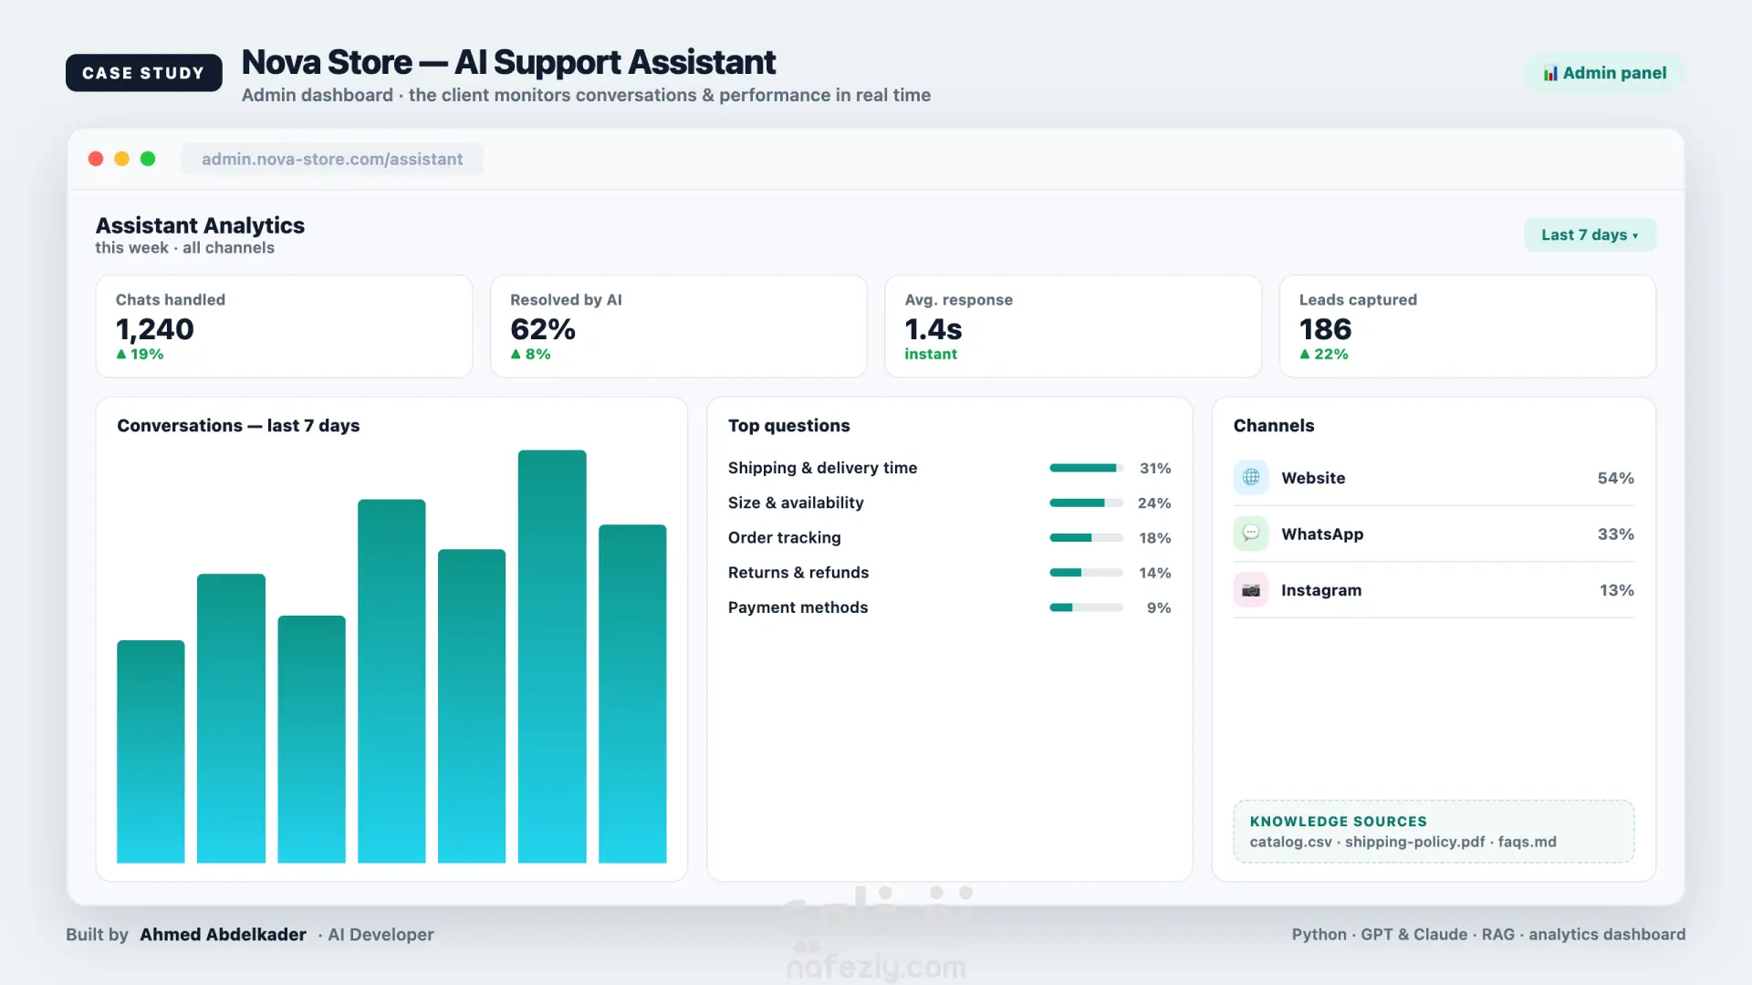
Task: Click the shortest first bar in Conversations chart
Action: point(151,752)
